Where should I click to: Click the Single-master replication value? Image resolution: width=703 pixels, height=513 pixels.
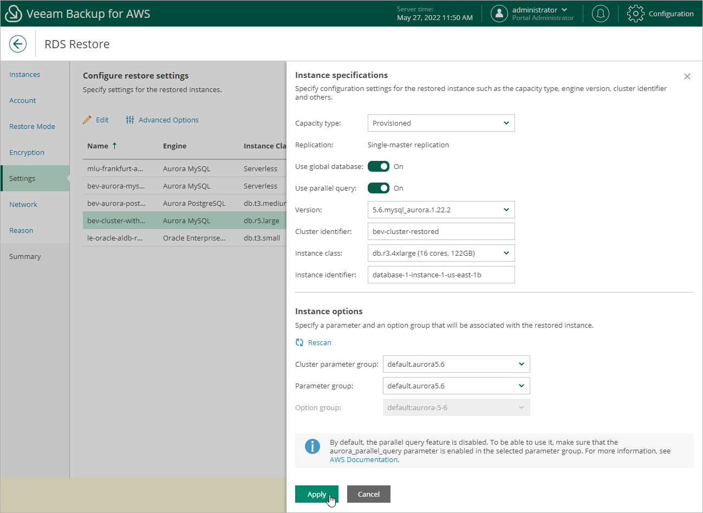[x=408, y=145]
